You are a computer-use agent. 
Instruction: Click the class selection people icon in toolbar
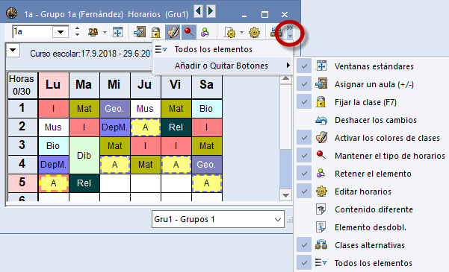click(x=93, y=32)
